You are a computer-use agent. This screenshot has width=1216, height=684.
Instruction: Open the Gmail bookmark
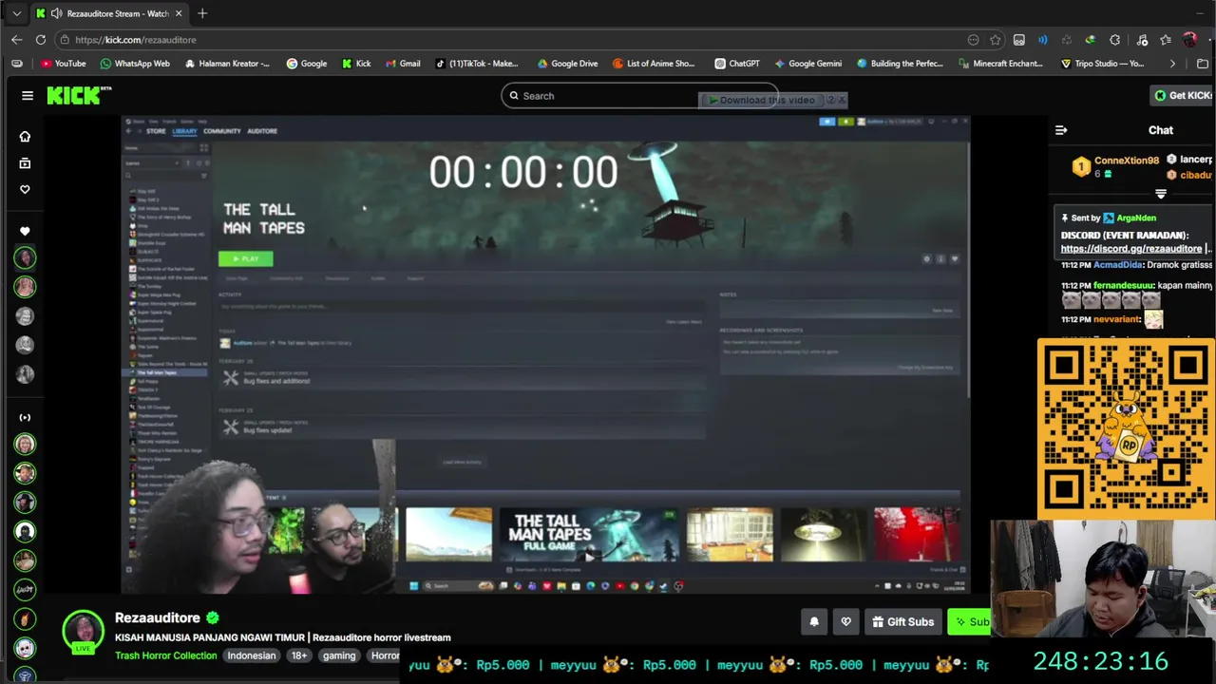click(403, 64)
